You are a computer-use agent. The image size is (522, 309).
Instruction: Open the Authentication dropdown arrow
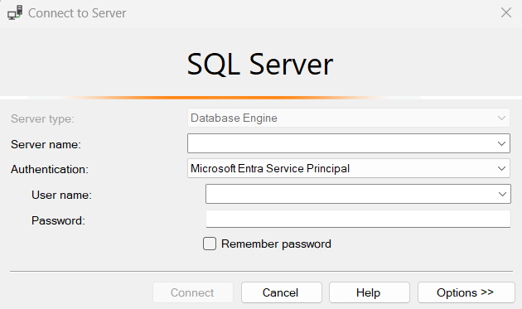click(x=501, y=168)
